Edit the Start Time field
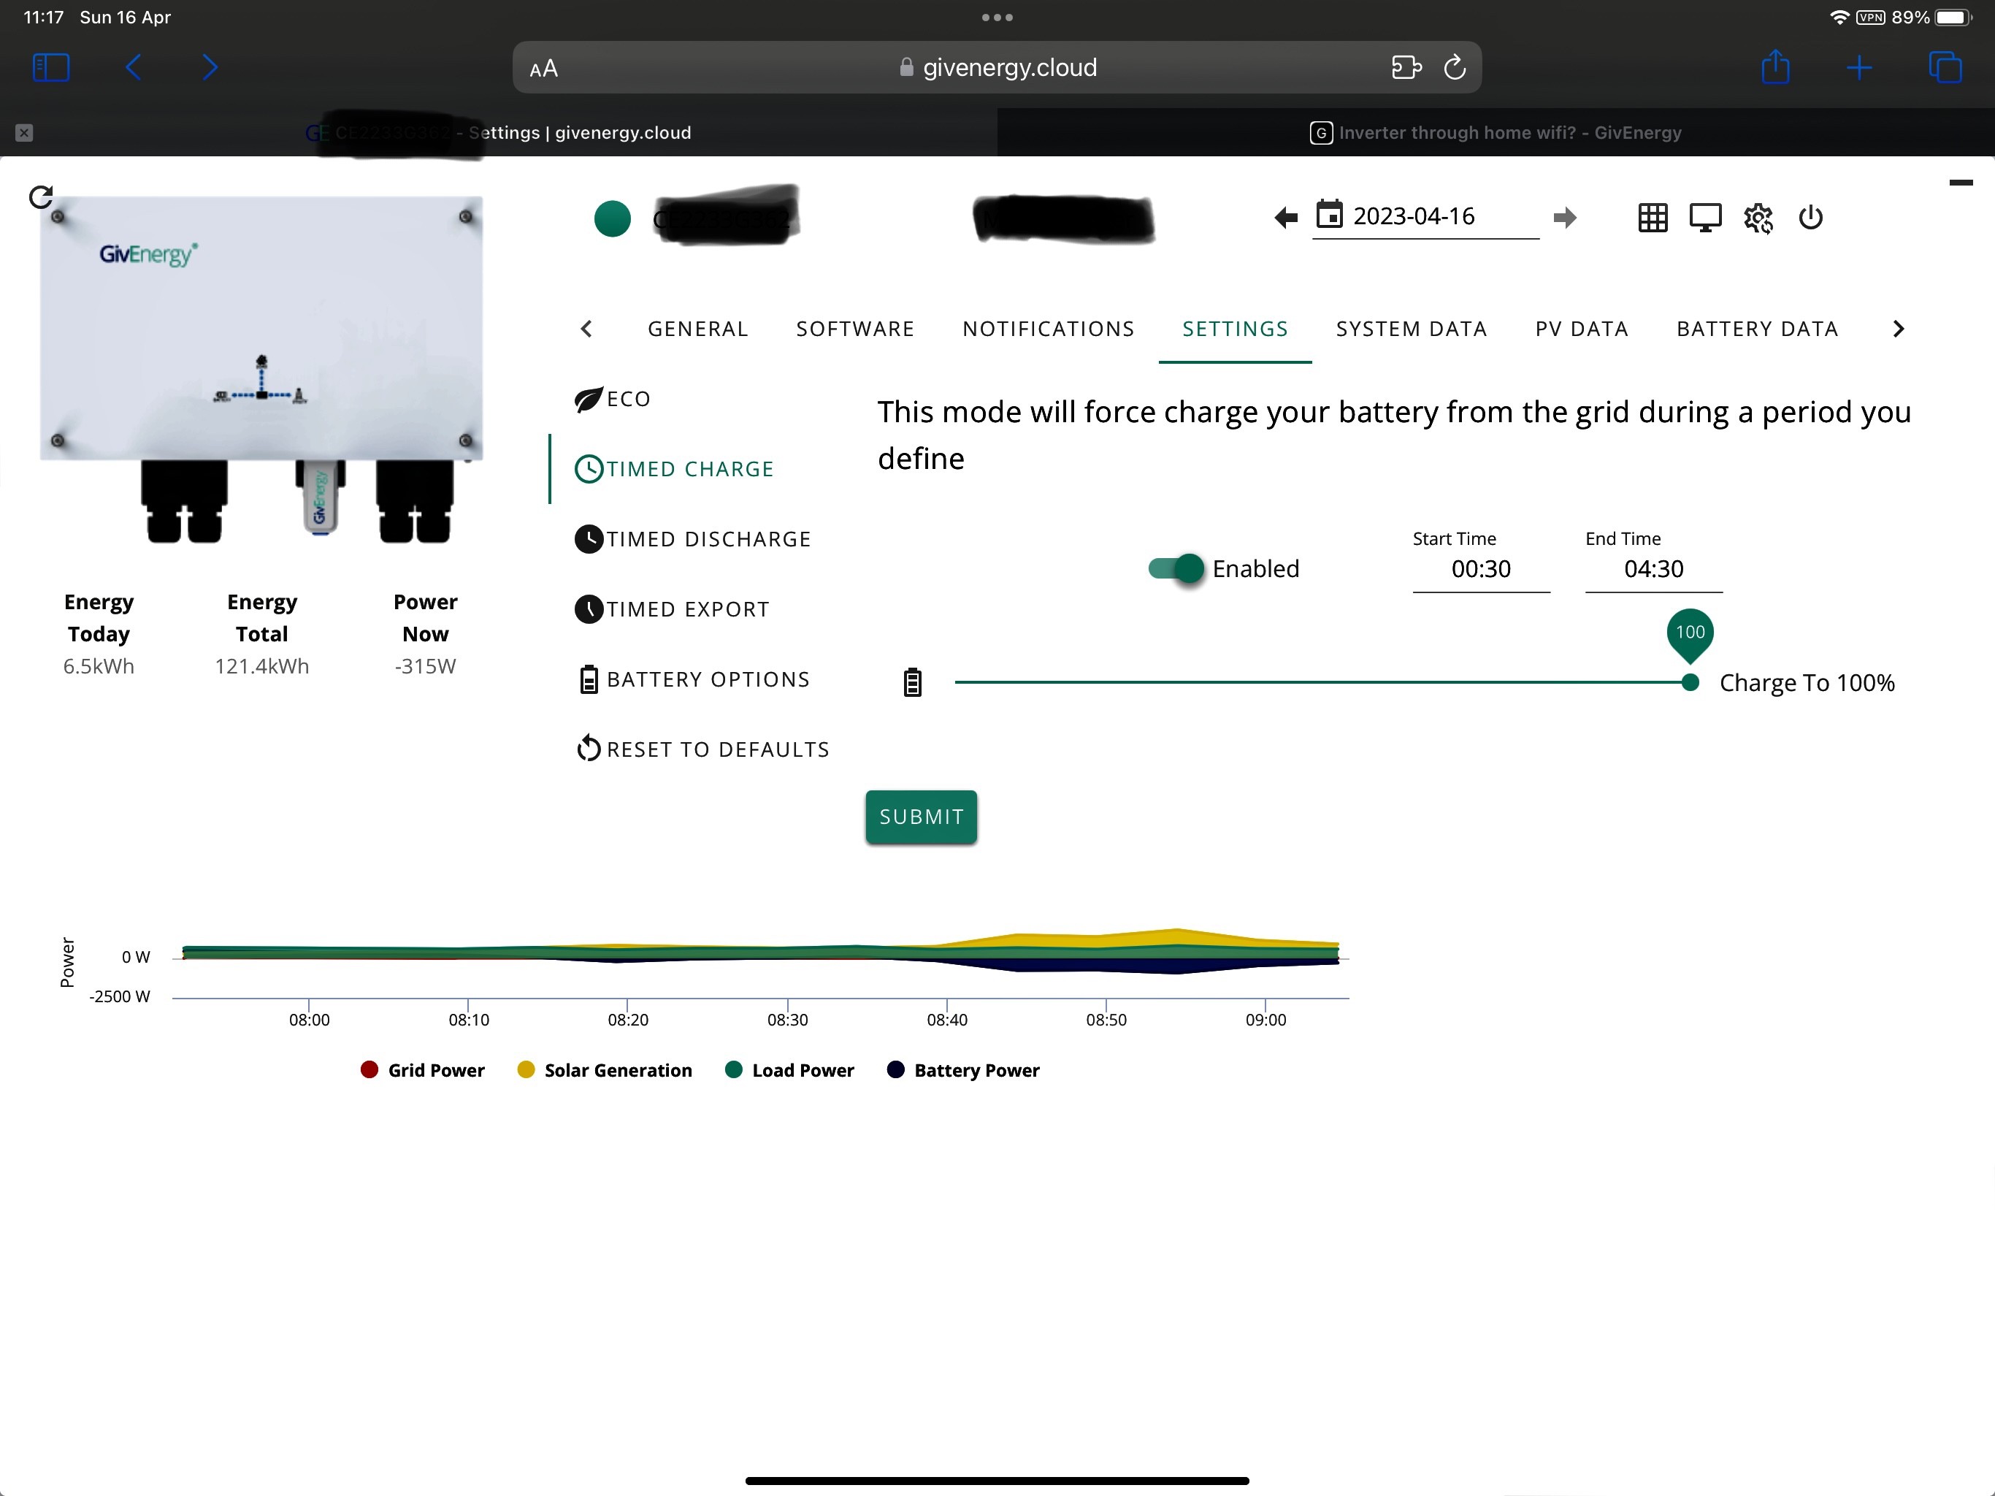 click(1481, 568)
